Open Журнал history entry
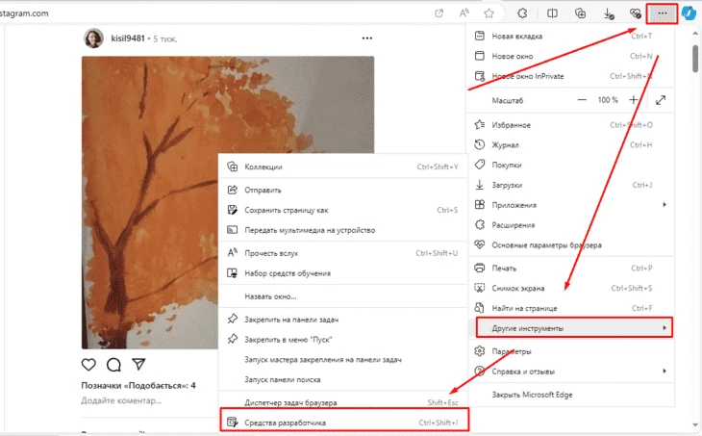The height and width of the screenshot is (436, 702). click(x=570, y=144)
